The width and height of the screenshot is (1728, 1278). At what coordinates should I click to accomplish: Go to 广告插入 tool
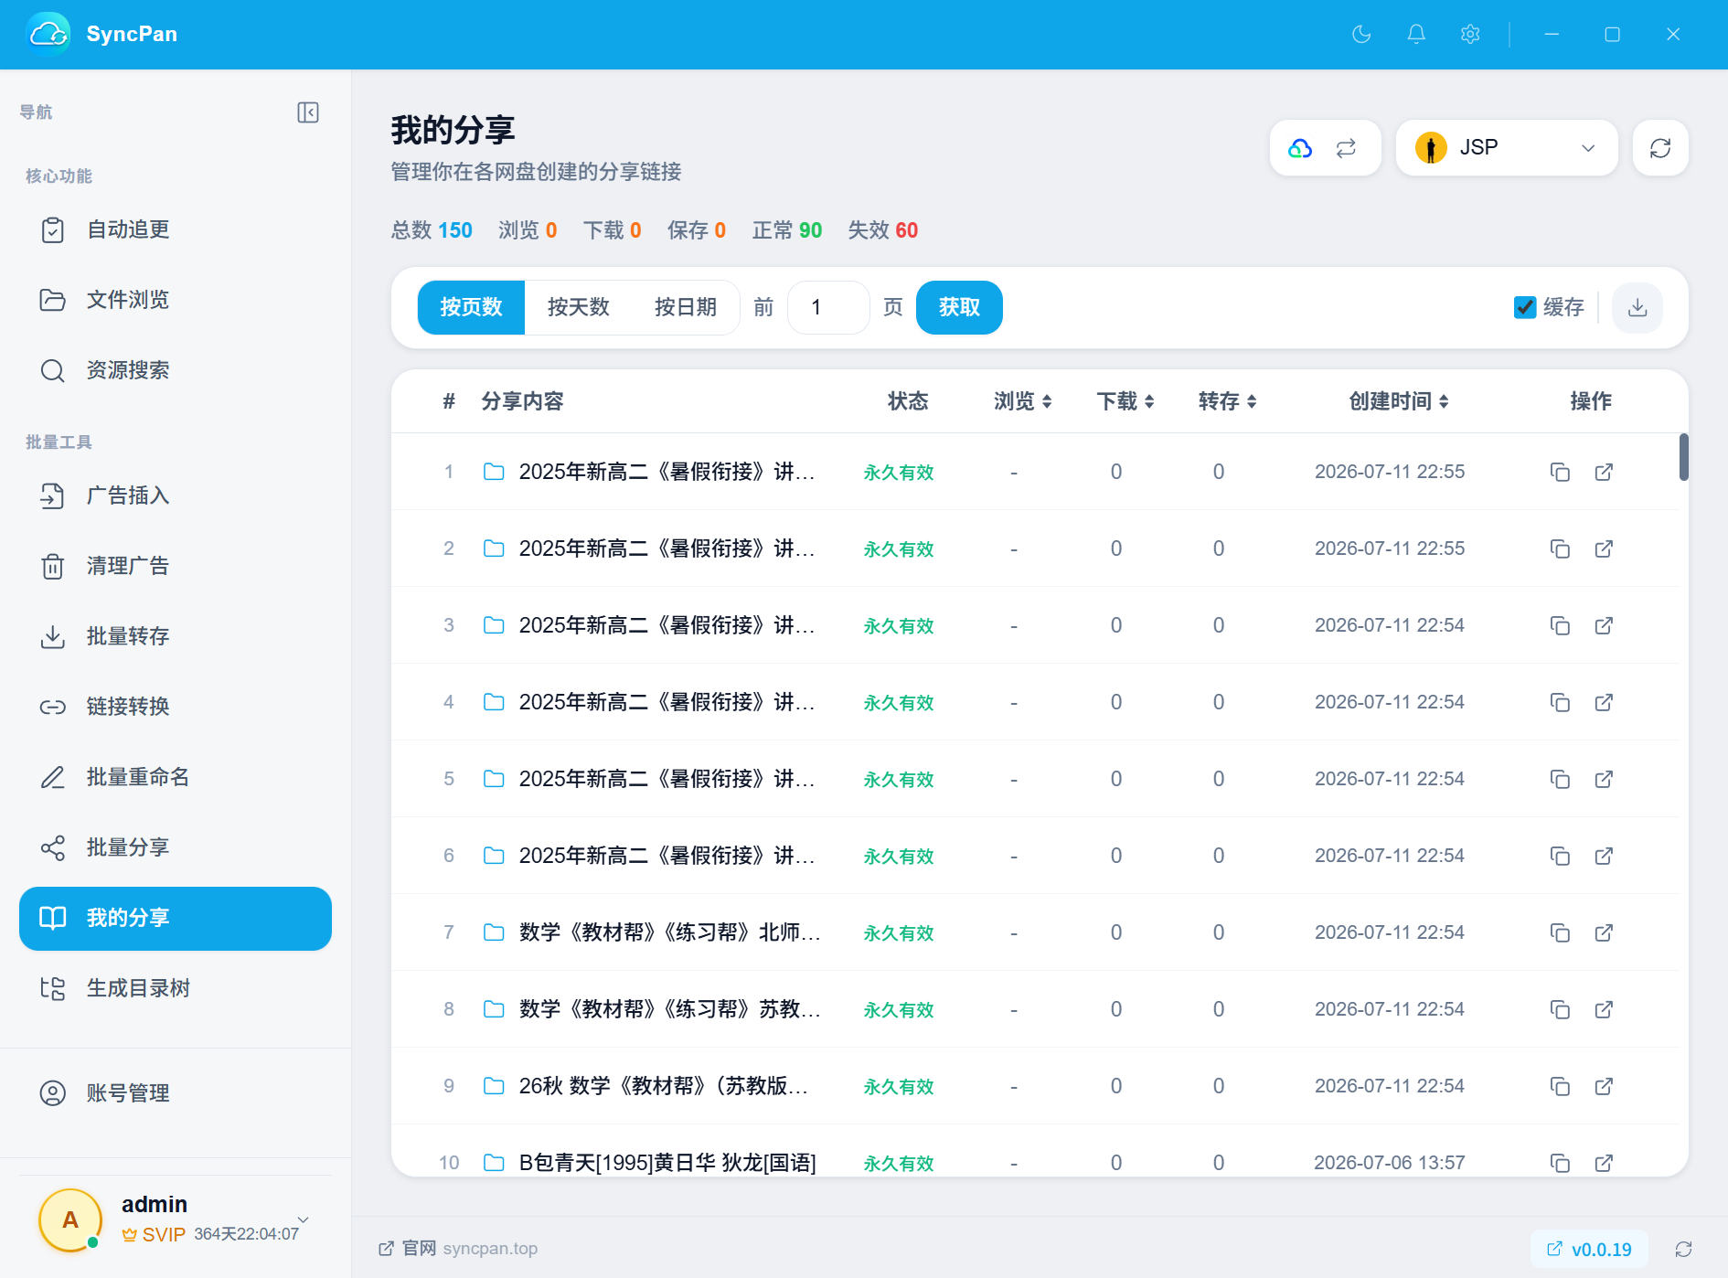click(x=176, y=495)
